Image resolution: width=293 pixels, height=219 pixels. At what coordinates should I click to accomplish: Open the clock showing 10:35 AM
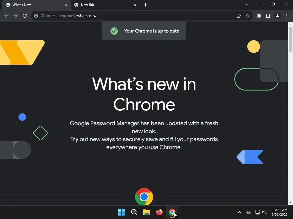tap(280, 212)
